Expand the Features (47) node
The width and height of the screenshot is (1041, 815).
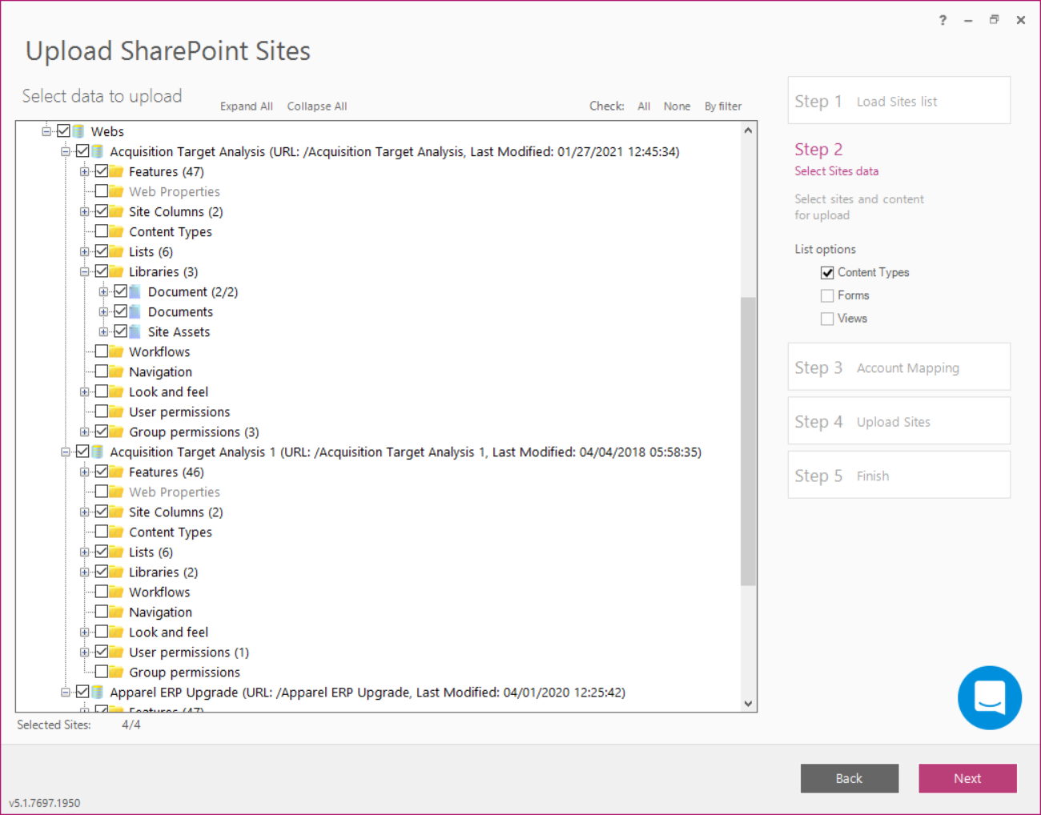tap(84, 171)
